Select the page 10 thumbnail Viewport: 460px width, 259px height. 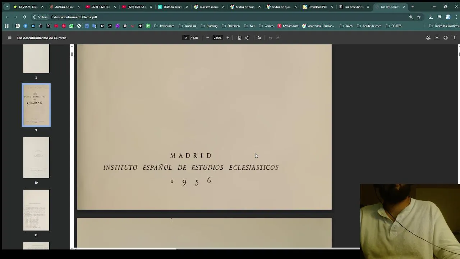pyautogui.click(x=36, y=158)
